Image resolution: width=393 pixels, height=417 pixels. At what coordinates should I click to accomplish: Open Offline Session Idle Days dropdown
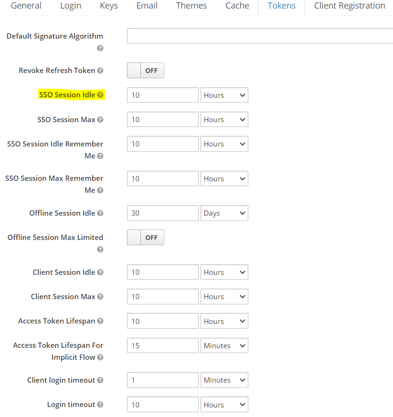[224, 213]
